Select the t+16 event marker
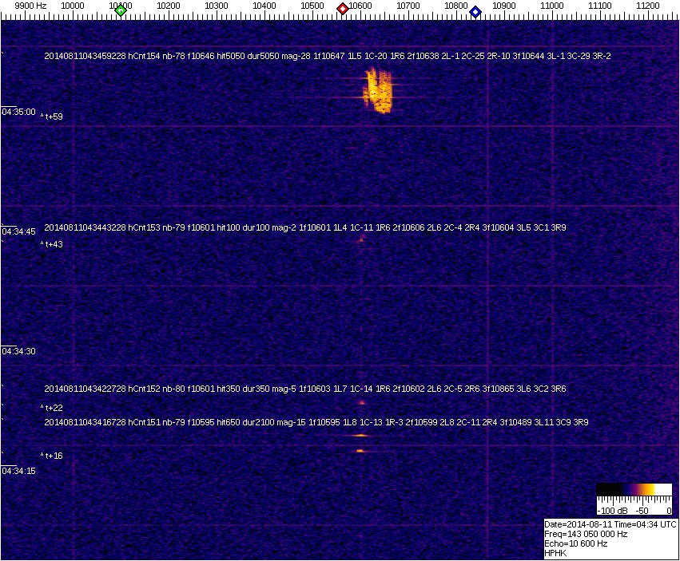680x561 pixels. 53,456
